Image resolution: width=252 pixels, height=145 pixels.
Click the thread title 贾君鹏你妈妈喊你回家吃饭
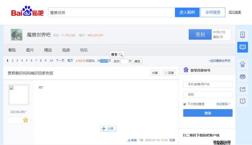point(30,73)
